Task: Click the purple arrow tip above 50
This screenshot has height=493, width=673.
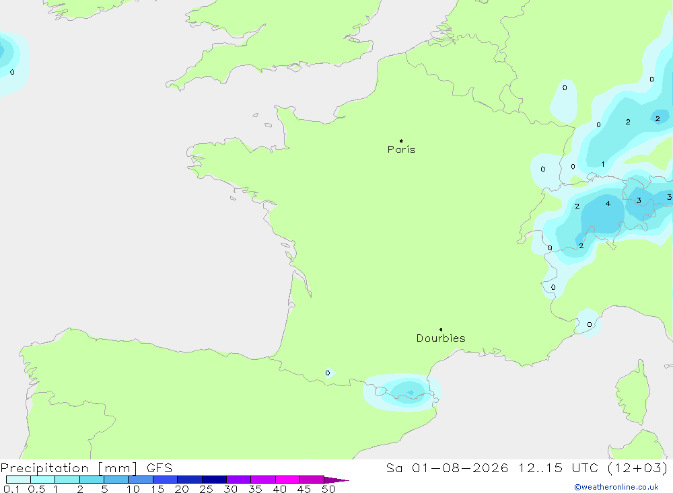Action: [336, 480]
